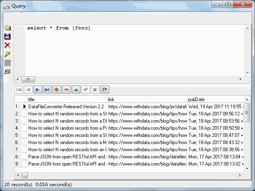Screen dimensions: 255x191
Task: Click the current row arrow indicator on row 1
Action: 24,107
